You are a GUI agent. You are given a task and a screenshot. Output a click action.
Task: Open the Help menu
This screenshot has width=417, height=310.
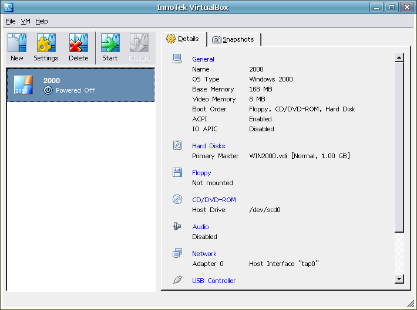click(x=42, y=21)
